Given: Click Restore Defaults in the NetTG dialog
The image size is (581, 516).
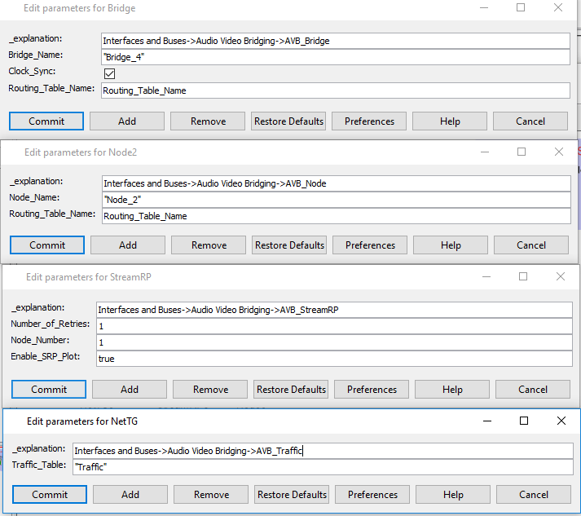Looking at the screenshot, I should point(293,495).
